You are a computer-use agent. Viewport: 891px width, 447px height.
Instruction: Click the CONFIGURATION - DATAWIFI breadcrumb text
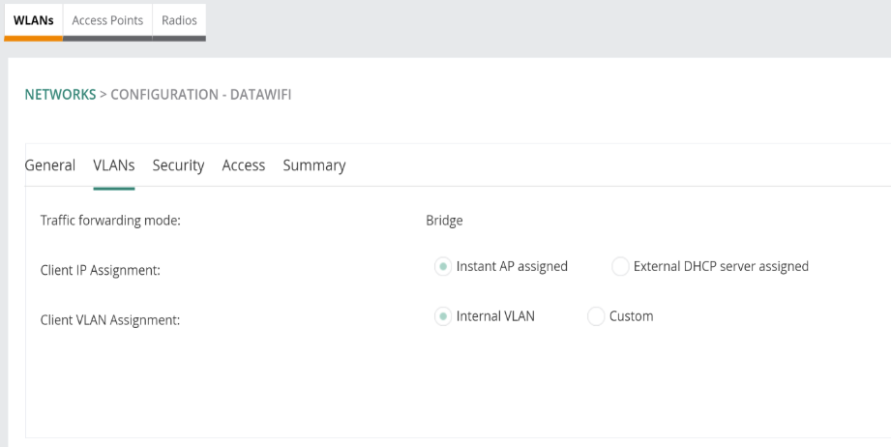pos(200,94)
